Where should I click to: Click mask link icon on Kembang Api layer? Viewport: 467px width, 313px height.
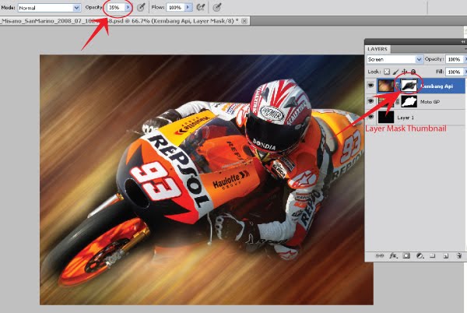(x=397, y=86)
